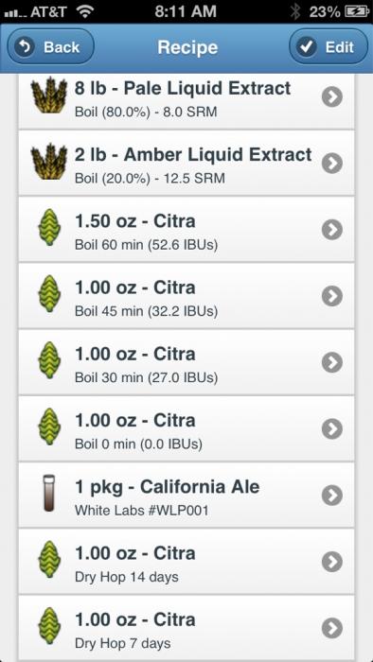
Task: Tap the Edit button with checkmark
Action: 329,47
